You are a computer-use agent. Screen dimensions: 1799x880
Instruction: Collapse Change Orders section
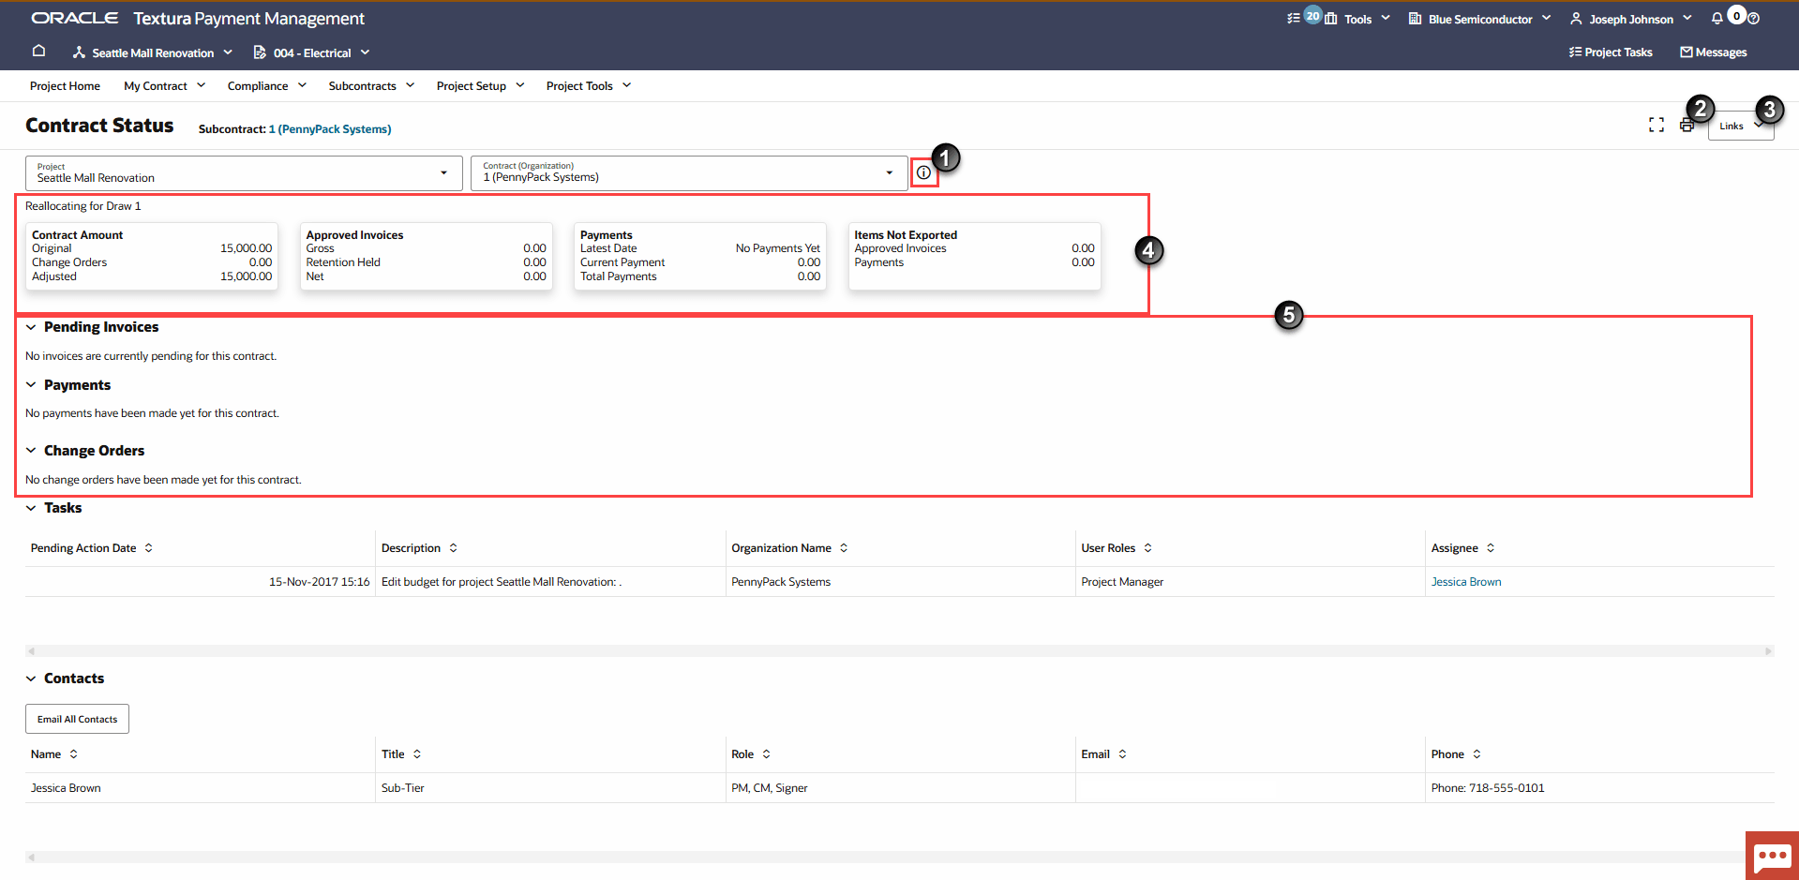tap(31, 451)
